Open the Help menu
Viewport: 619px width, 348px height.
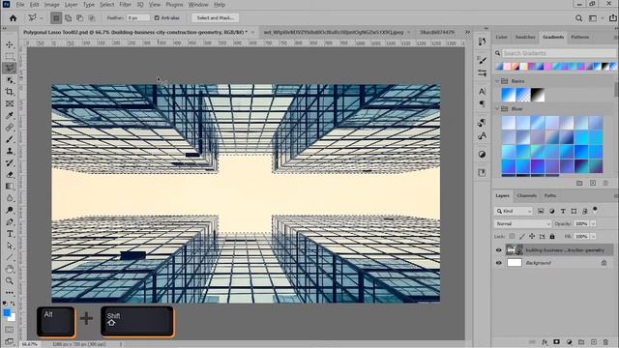point(220,5)
